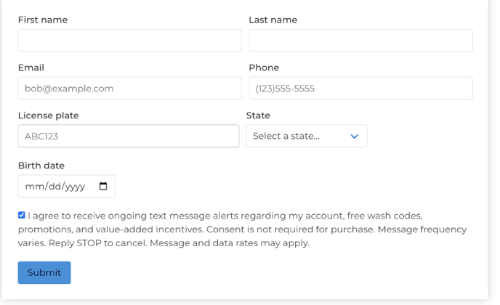Open the Birth date calendar picker icon

pyautogui.click(x=103, y=186)
